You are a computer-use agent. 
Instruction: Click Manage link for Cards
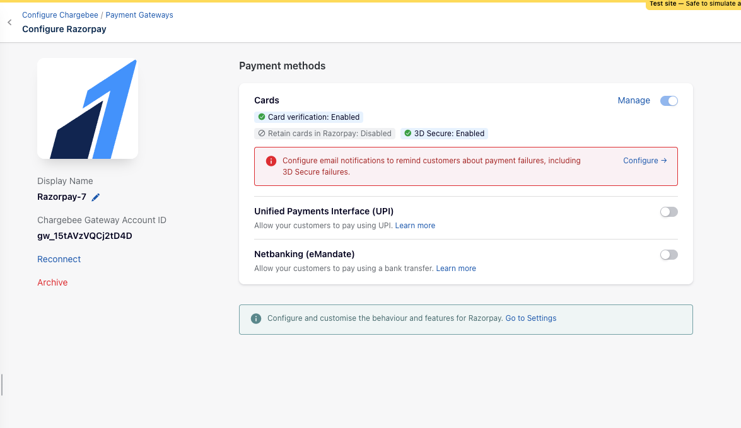pos(634,101)
